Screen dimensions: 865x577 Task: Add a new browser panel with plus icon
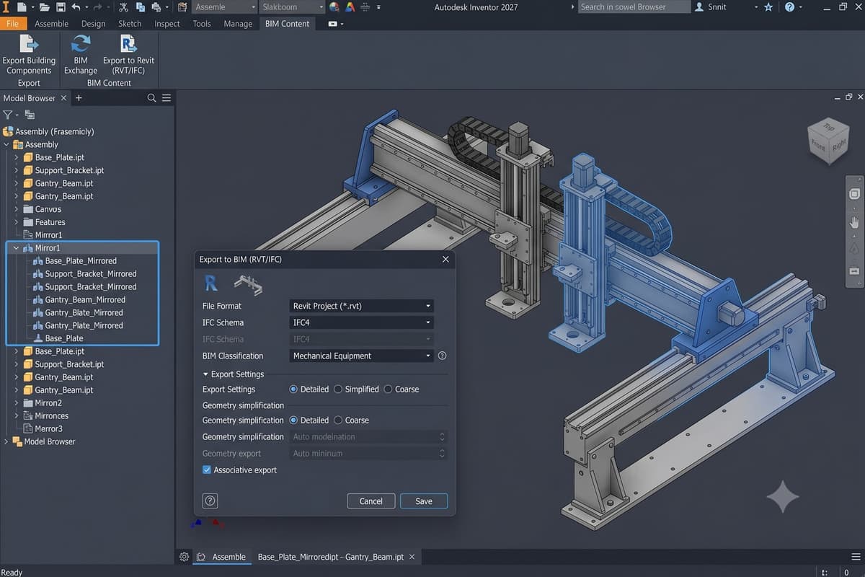pyautogui.click(x=79, y=98)
